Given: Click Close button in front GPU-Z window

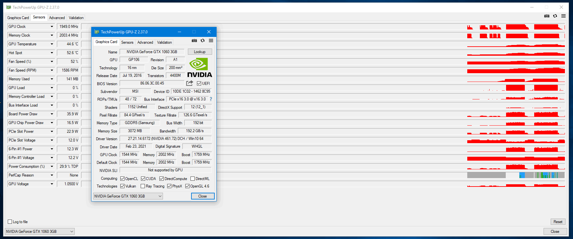Looking at the screenshot, I should point(203,196).
